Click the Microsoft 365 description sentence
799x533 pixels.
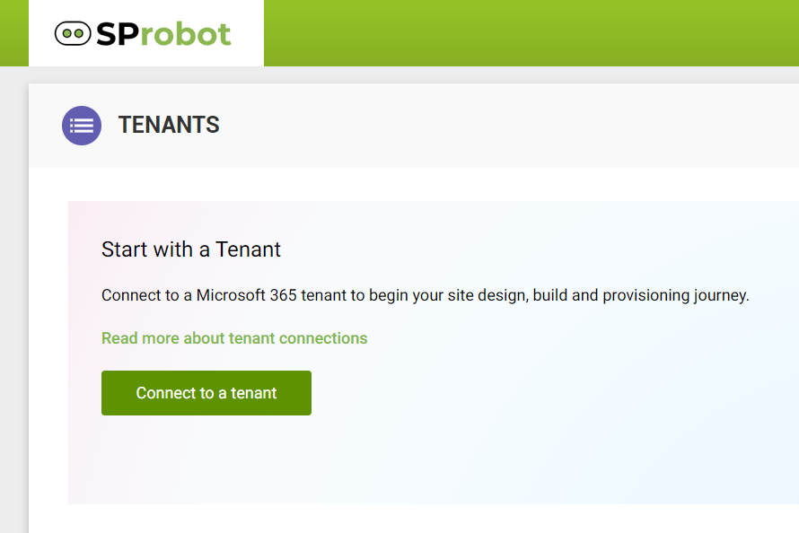pyautogui.click(x=426, y=294)
